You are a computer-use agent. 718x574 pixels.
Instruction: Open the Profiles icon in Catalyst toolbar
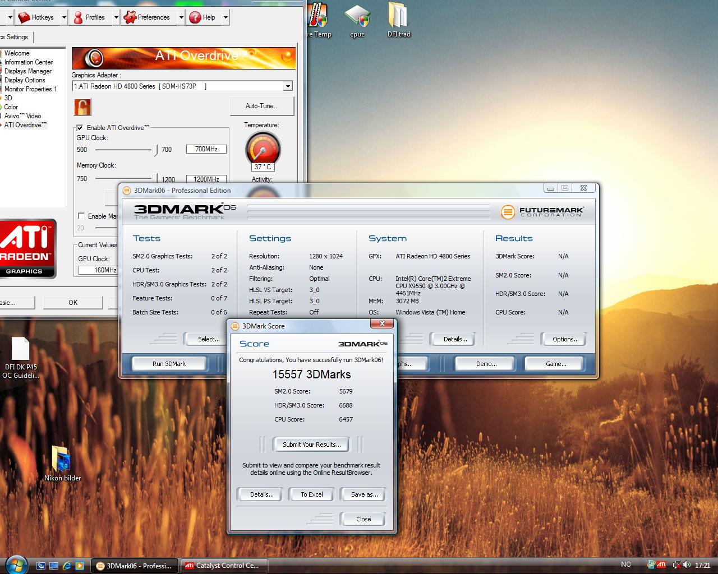click(78, 17)
